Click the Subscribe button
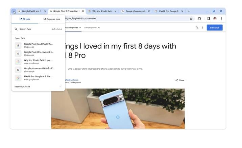The width and height of the screenshot is (242, 148). pos(215,28)
